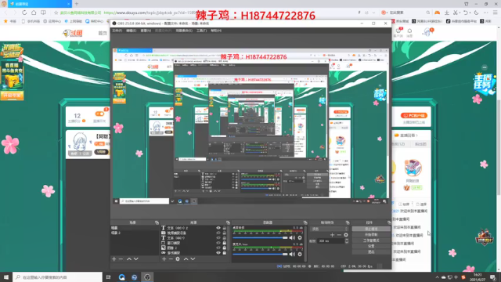Open OBS 查看(V) menu

[x=146, y=31]
